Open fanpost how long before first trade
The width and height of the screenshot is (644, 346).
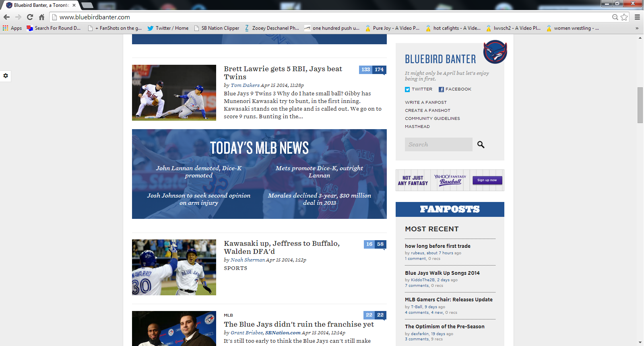(438, 246)
